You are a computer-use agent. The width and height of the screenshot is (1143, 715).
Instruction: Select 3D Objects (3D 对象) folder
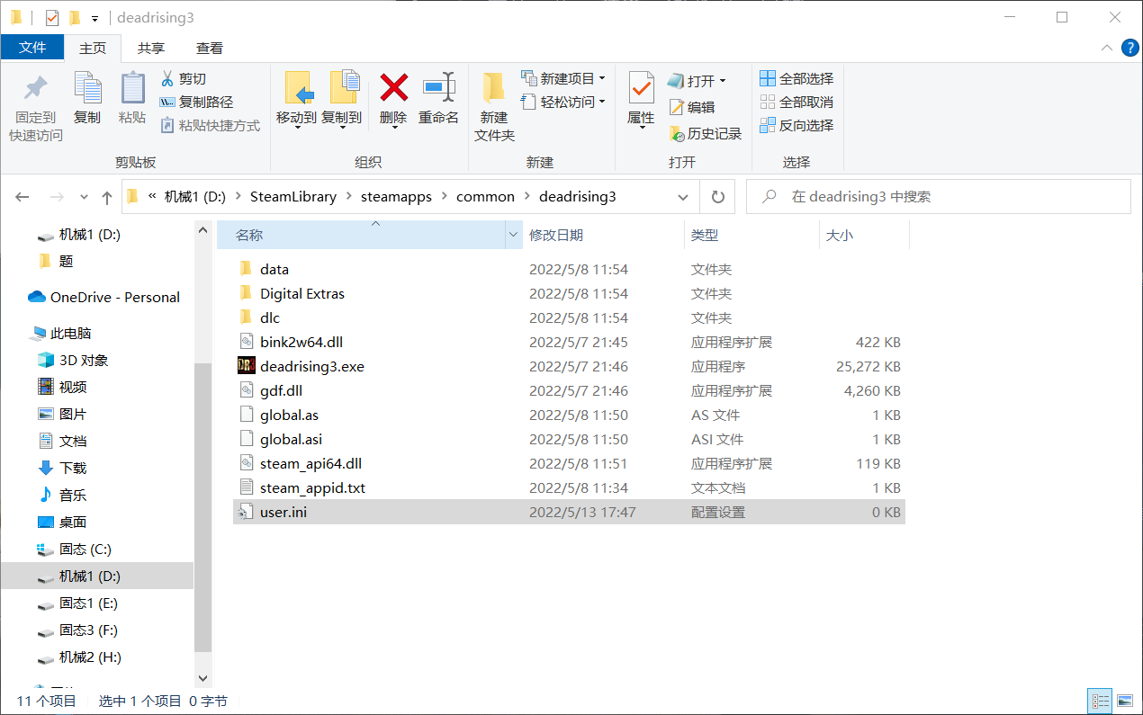[x=73, y=360]
